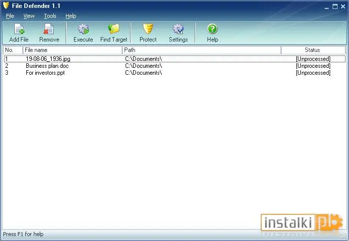
Task: Open the Tools menu
Action: [x=50, y=16]
